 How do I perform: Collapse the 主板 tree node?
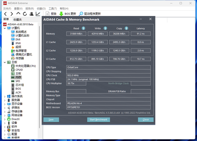[x=5, y=62]
